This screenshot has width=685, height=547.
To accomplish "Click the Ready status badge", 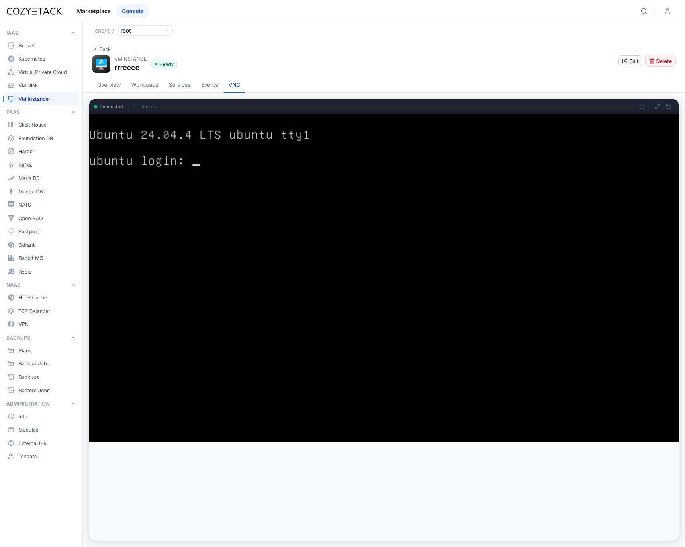I will 164,64.
